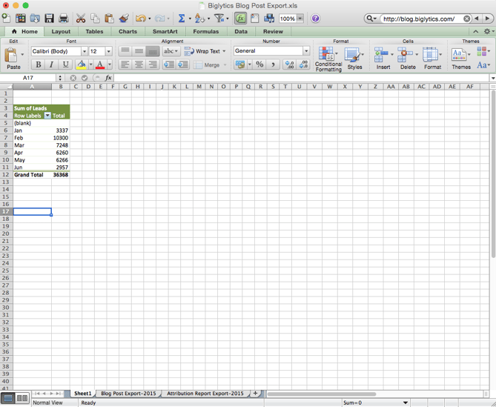Switch to the Data ribbon tab
This screenshot has width=496, height=407.
pos(241,32)
